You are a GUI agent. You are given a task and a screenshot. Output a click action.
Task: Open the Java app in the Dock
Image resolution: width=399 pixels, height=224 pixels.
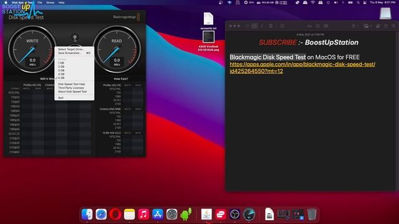pos(206,214)
